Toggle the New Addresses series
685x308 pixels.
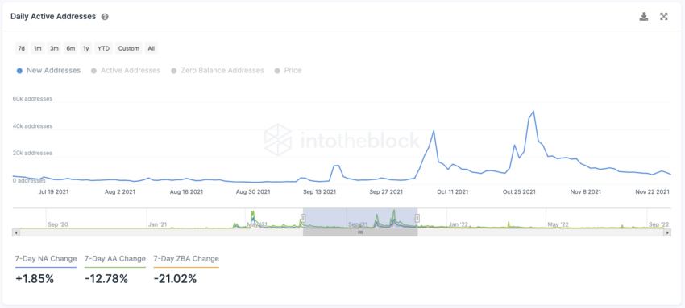pyautogui.click(x=48, y=71)
